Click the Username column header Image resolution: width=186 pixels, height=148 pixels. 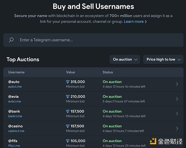16,72
